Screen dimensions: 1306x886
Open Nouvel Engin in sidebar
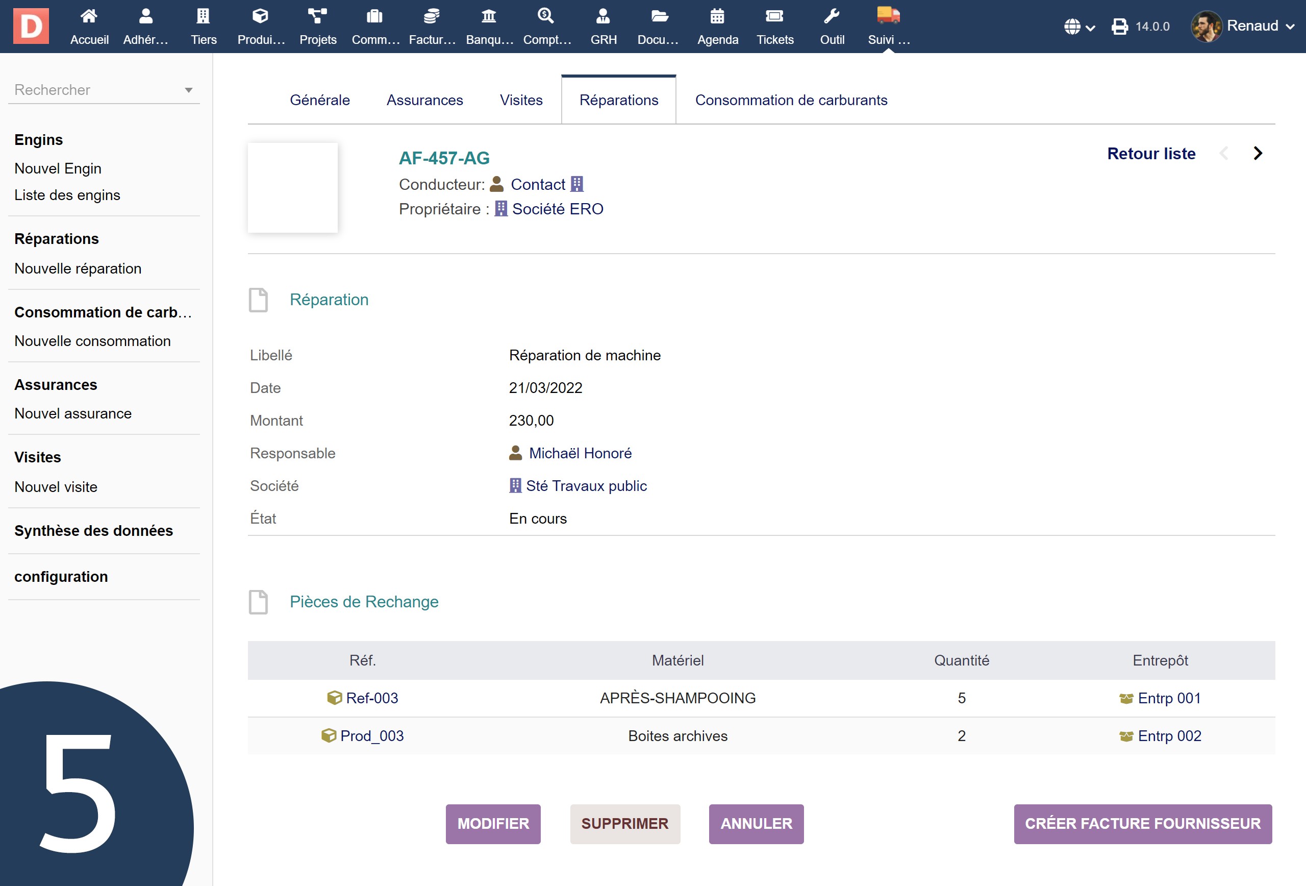pyautogui.click(x=58, y=168)
